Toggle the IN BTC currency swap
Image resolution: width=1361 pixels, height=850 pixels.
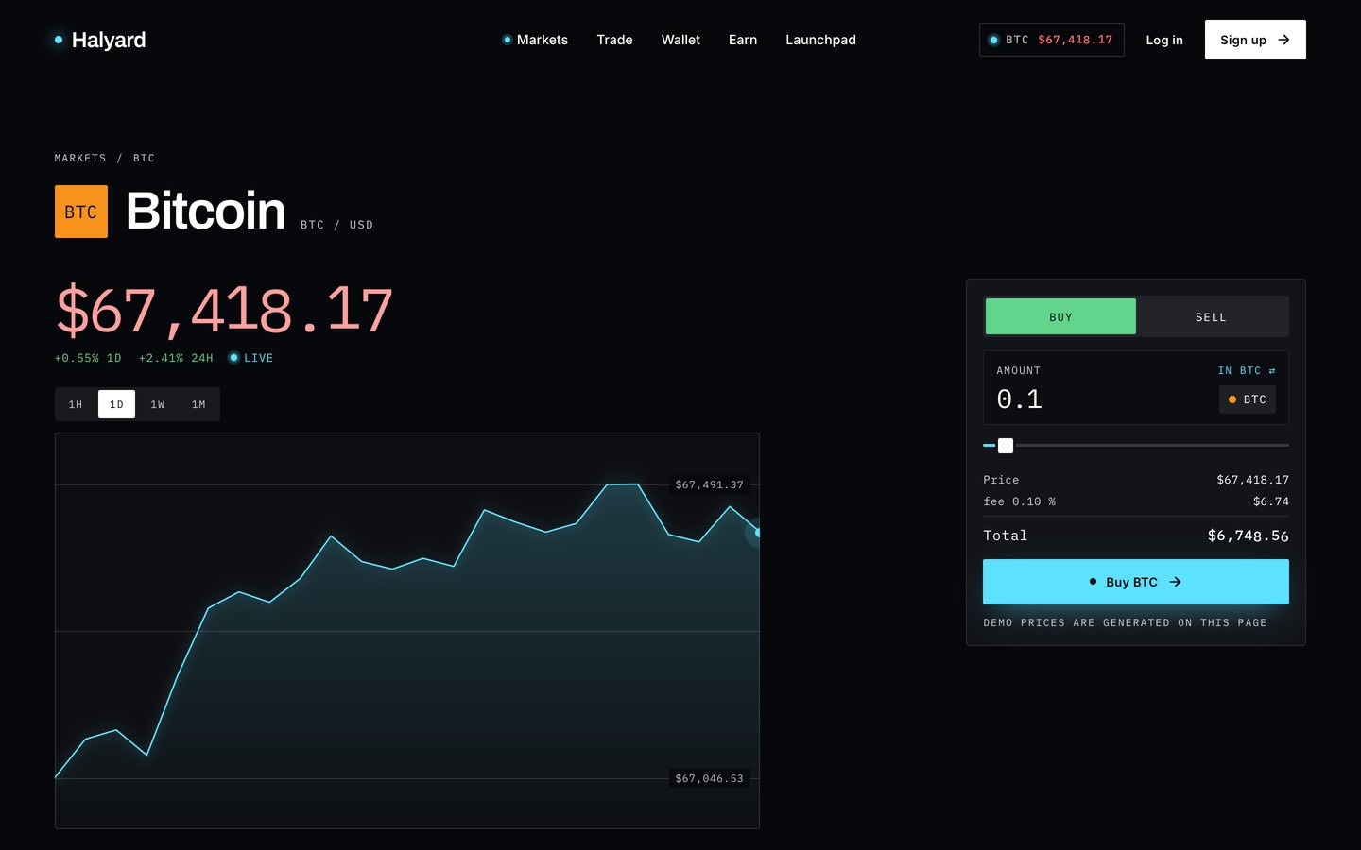pyautogui.click(x=1247, y=370)
